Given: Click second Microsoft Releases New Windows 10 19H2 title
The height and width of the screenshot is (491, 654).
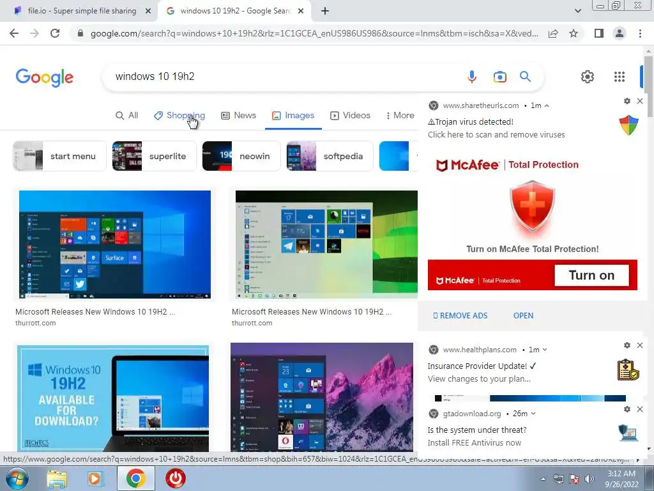Looking at the screenshot, I should coord(312,312).
